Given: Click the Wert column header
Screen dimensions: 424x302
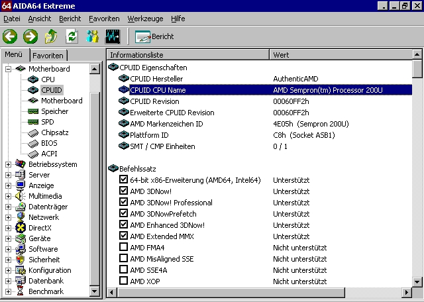Looking at the screenshot, I should point(341,55).
